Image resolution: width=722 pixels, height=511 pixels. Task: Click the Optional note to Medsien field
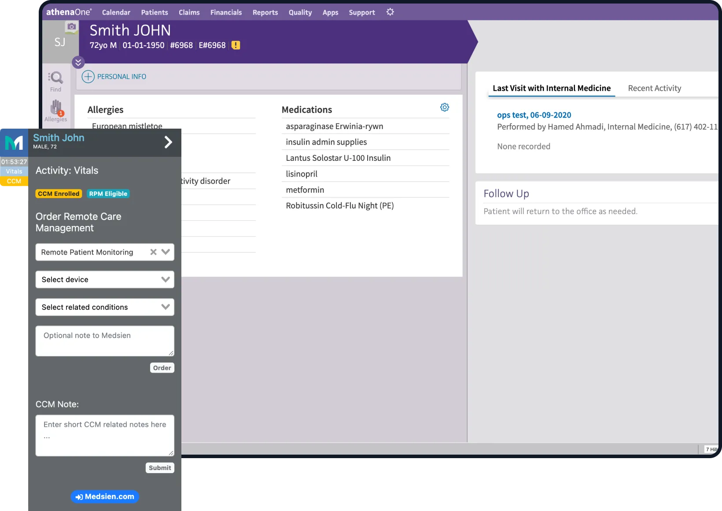tap(105, 341)
